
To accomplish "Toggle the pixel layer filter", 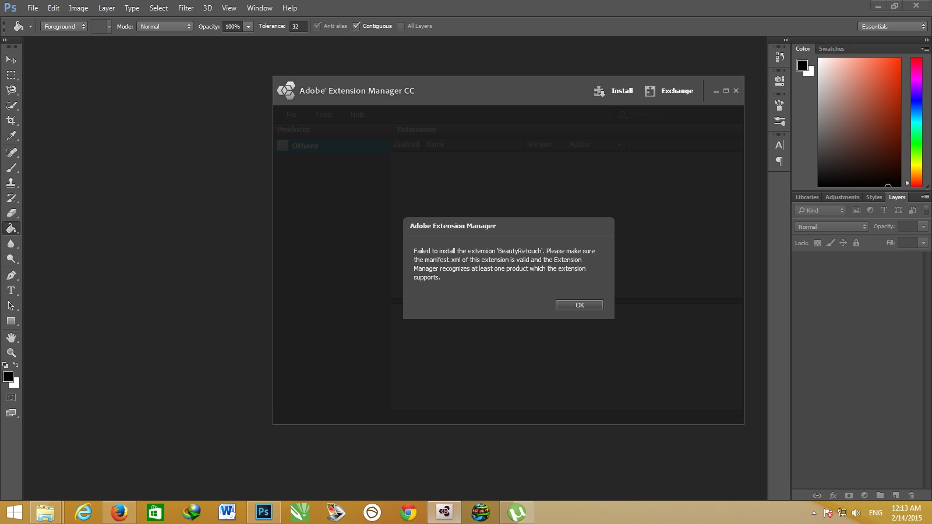I will click(x=856, y=210).
